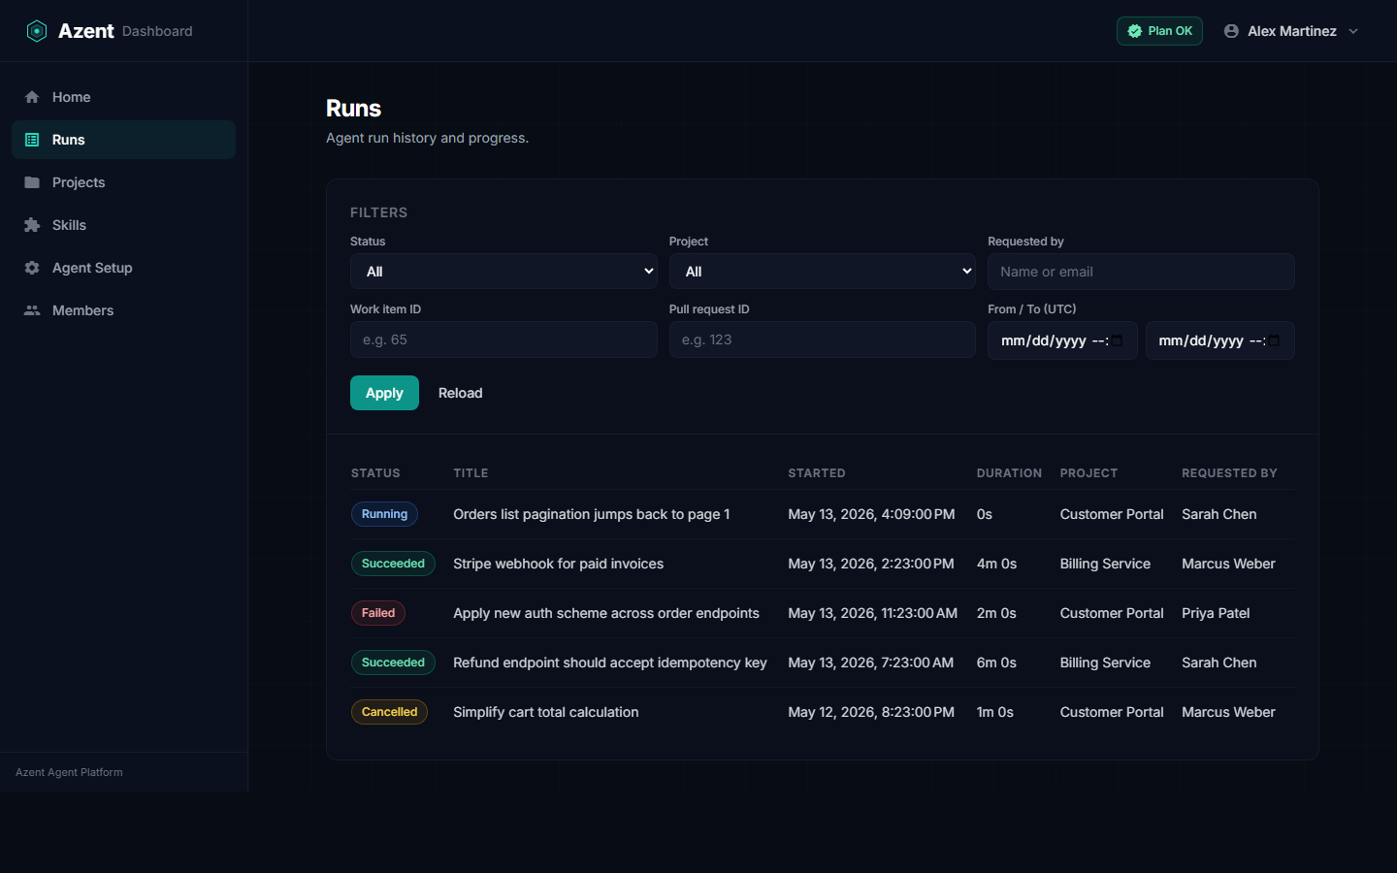Image resolution: width=1397 pixels, height=873 pixels.
Task: Open the Project filter dropdown
Action: (x=822, y=272)
